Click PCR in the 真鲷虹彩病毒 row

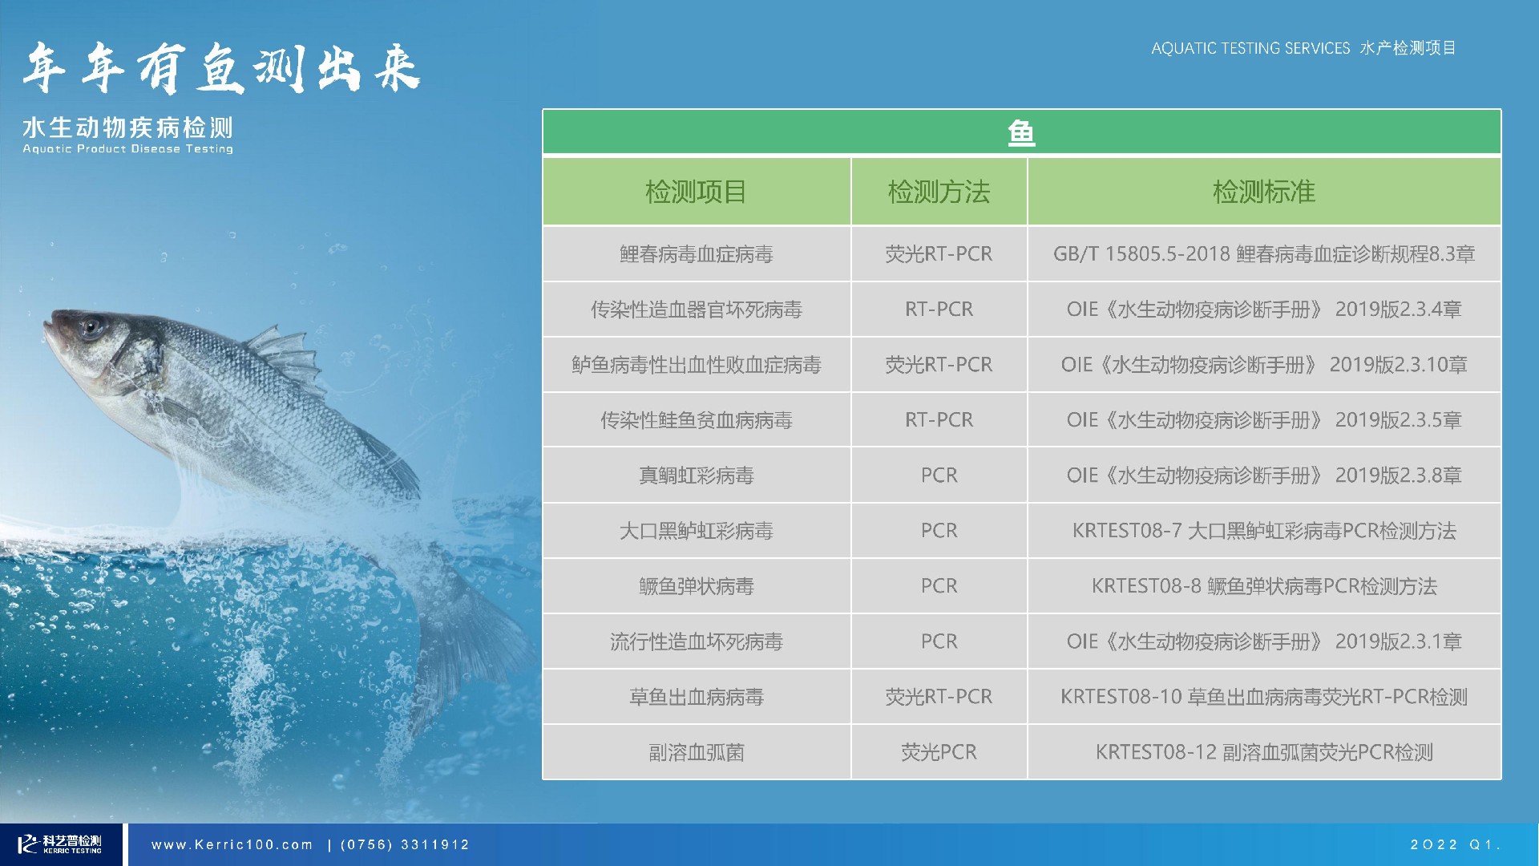coord(939,475)
